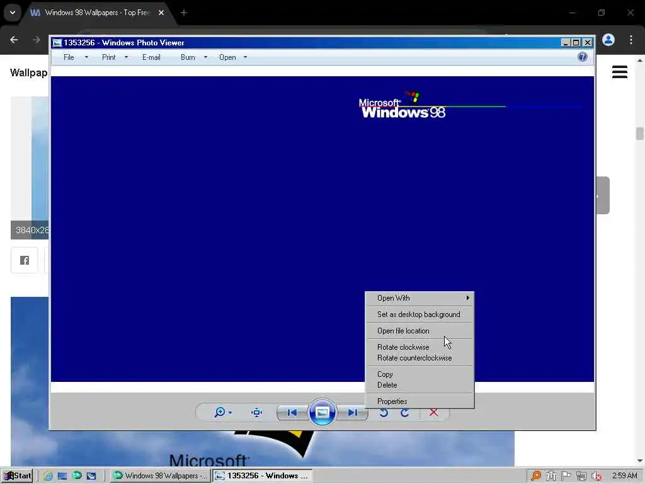The height and width of the screenshot is (484, 645).
Task: Click the fourth quick launch window icon
Action: click(91, 476)
